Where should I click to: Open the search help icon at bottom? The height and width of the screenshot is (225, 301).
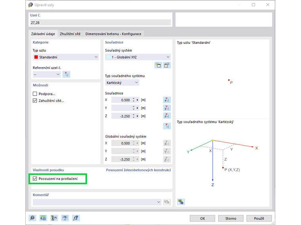click(32, 218)
